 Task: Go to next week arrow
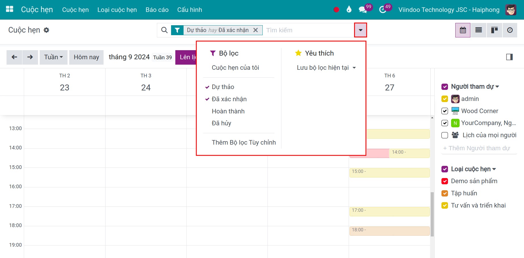tap(30, 57)
